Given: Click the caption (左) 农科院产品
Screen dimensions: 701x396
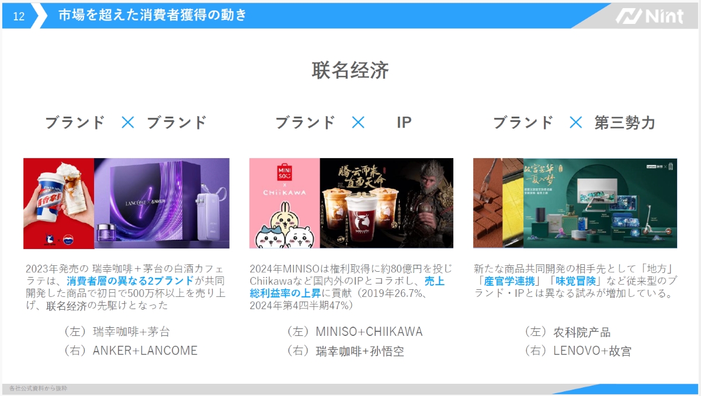Looking at the screenshot, I should [x=568, y=332].
